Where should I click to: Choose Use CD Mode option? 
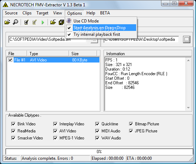tap(101, 21)
